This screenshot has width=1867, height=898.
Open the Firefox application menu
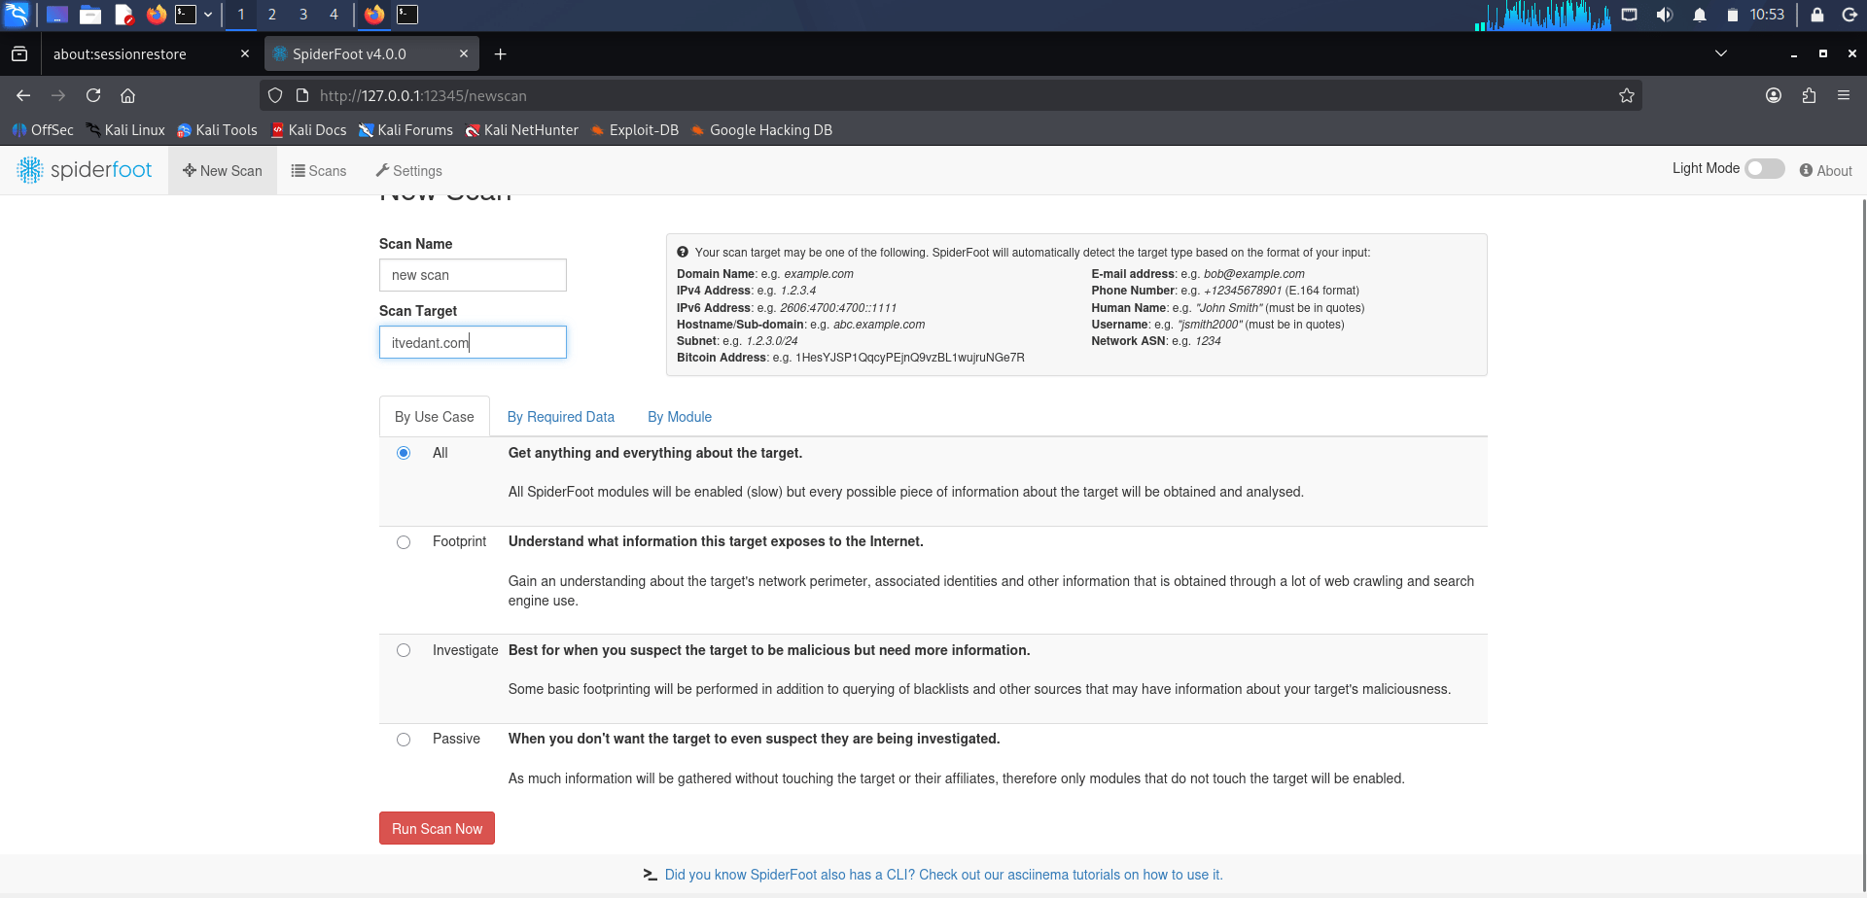click(x=1844, y=95)
